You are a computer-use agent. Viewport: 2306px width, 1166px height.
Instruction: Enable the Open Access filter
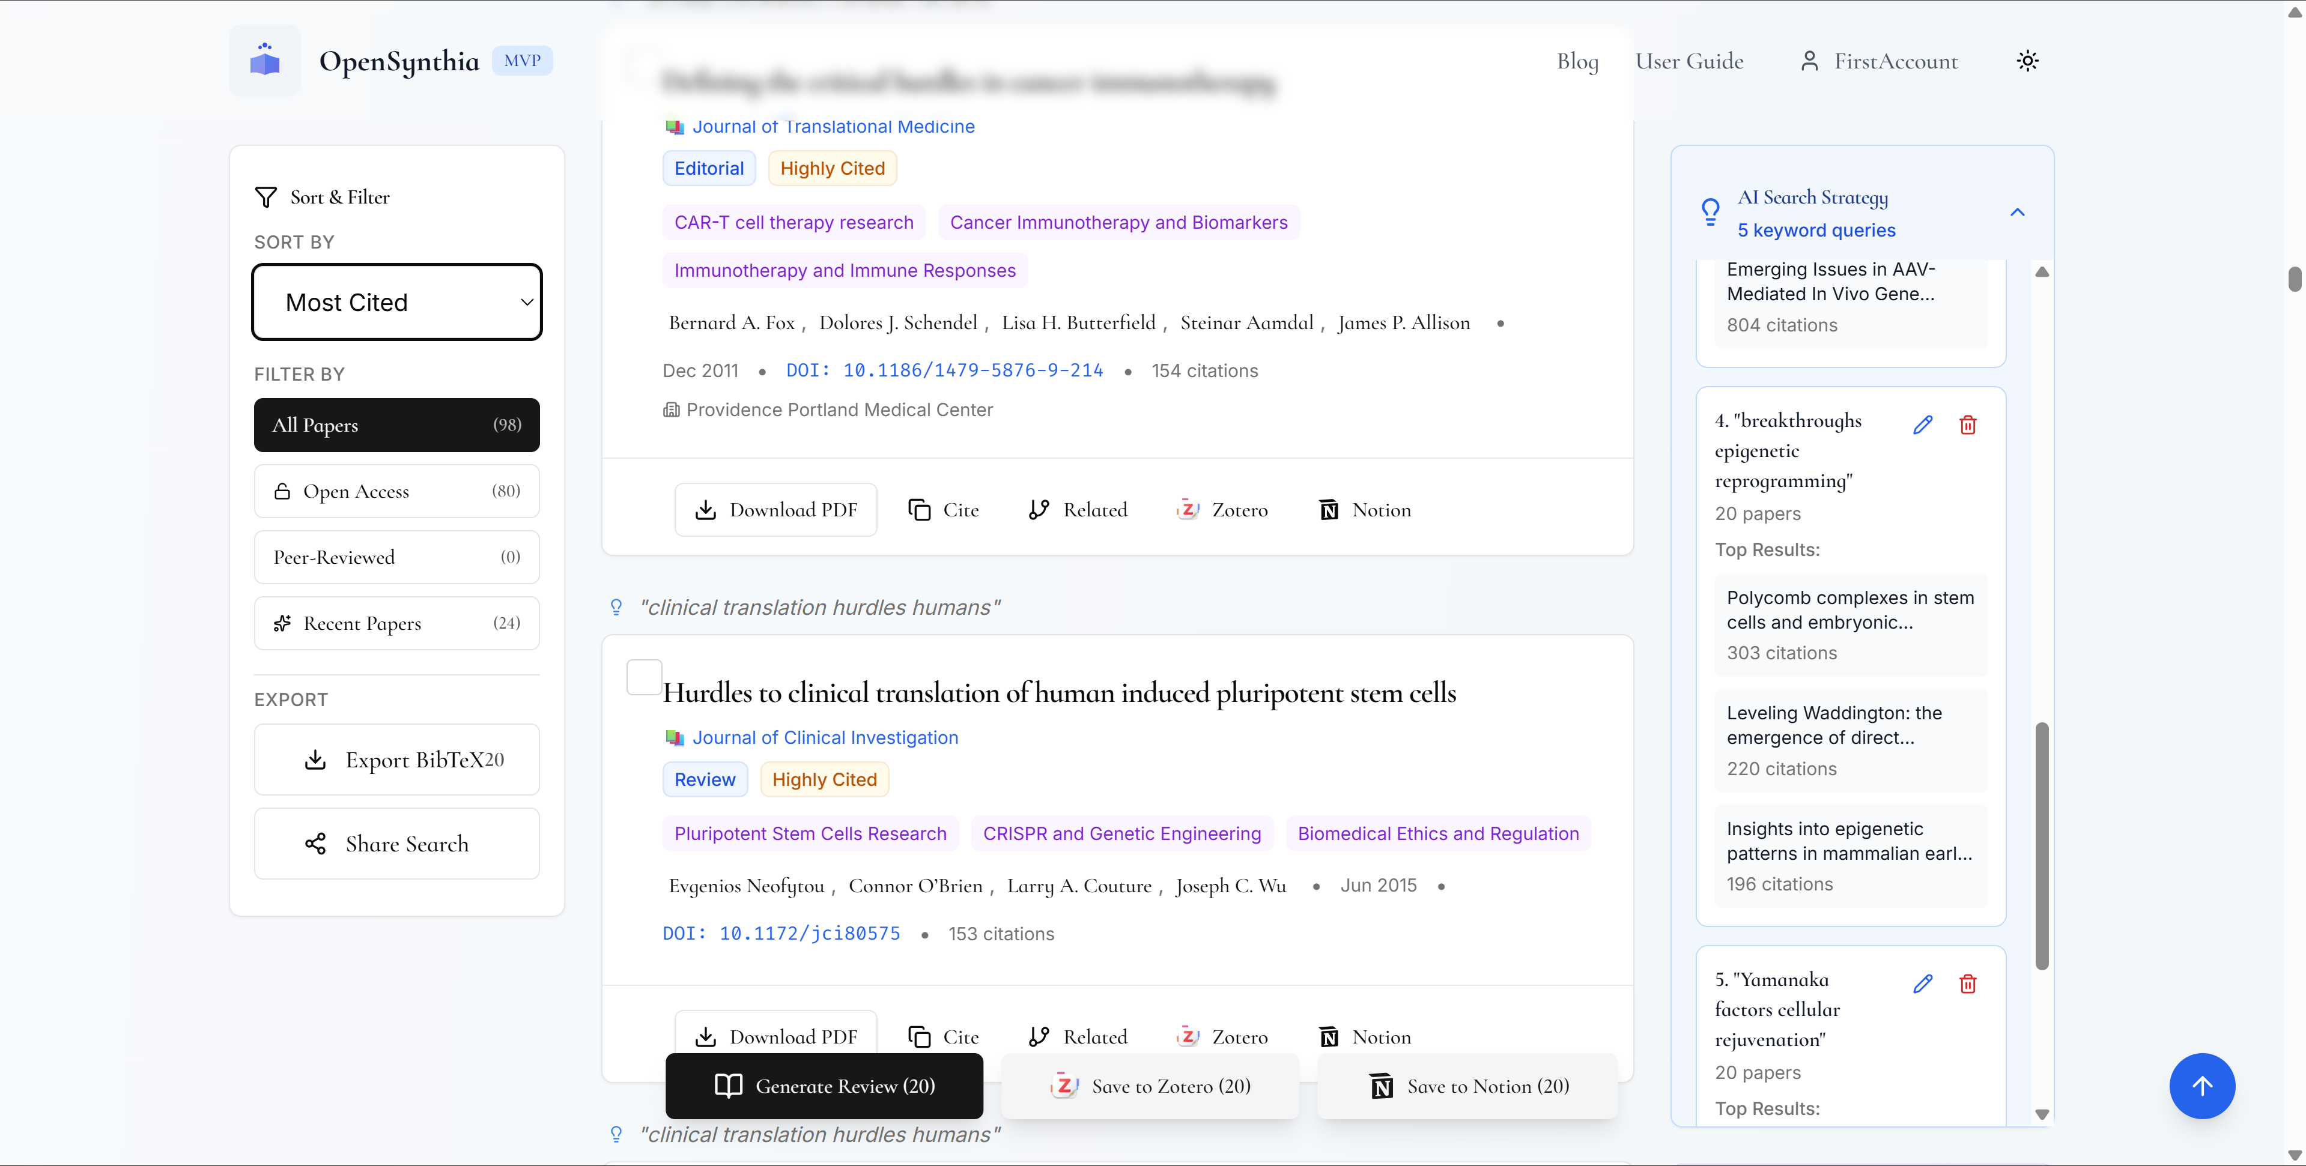tap(396, 491)
